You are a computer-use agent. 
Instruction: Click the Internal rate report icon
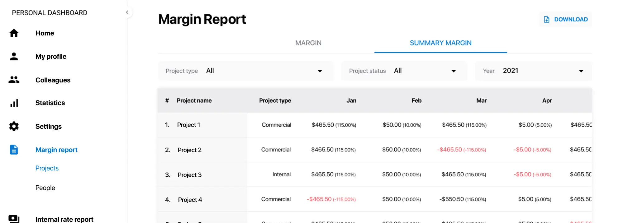(x=14, y=219)
